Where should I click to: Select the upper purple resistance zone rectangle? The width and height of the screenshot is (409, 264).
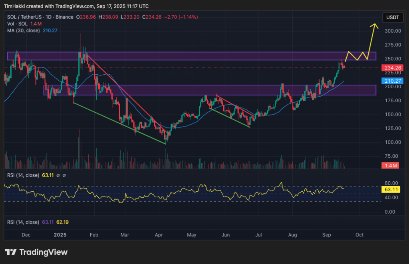tap(192, 56)
